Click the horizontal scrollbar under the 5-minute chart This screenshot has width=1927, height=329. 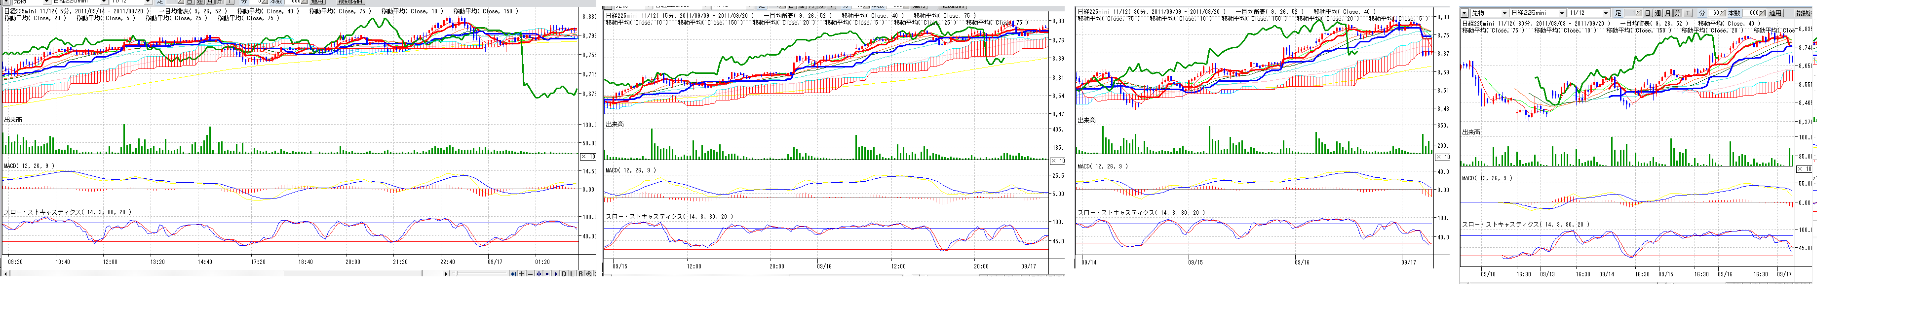(x=225, y=274)
